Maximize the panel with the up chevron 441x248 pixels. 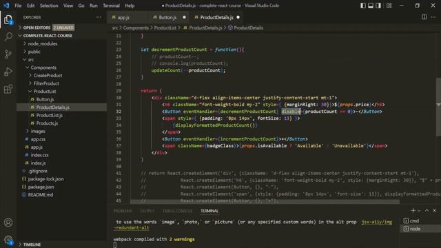pos(427,211)
